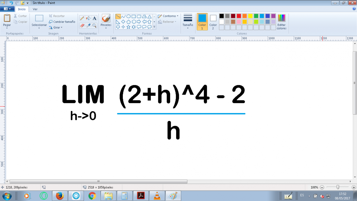
Task: Open the Contorno outline dropdown
Action: 168,16
